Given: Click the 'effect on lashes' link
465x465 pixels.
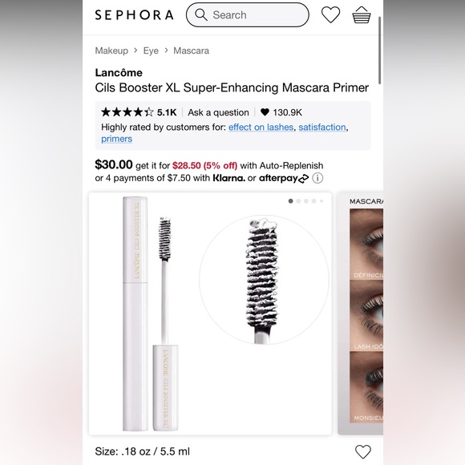Looking at the screenshot, I should click(x=261, y=127).
